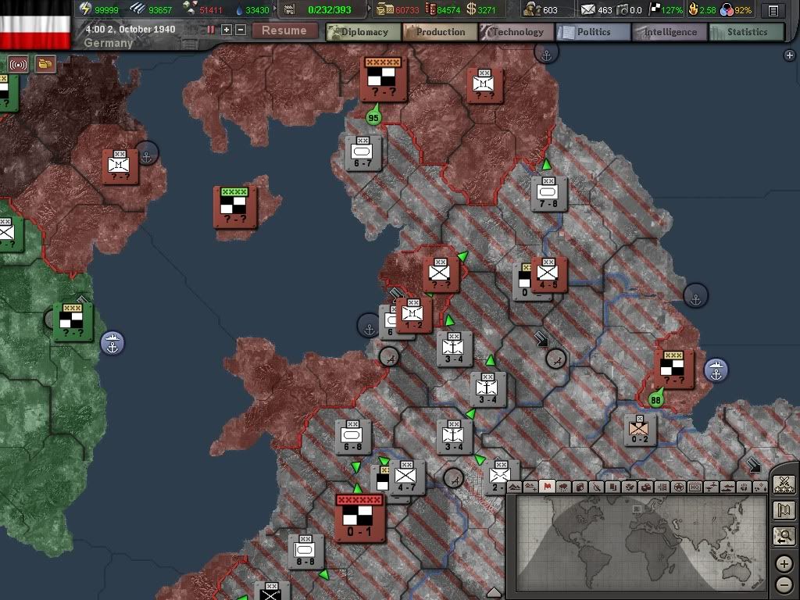This screenshot has height=600, width=800.
Task: Click the crude oil droplet icon
Action: click(x=239, y=9)
